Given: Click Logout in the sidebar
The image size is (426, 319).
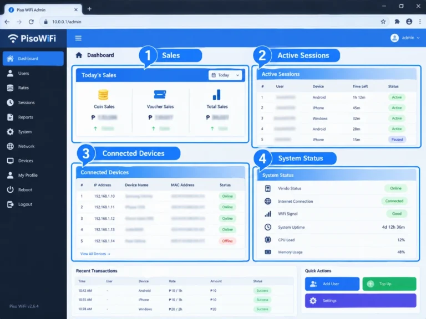Looking at the screenshot, I should [33, 204].
